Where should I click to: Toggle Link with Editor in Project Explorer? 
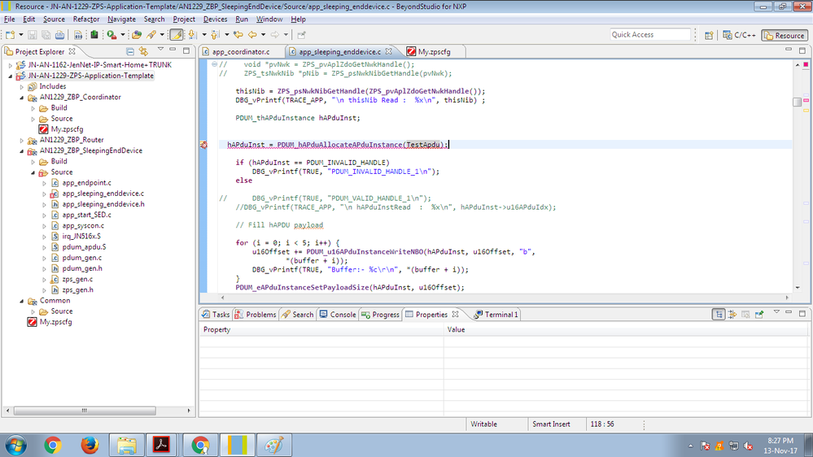[143, 51]
